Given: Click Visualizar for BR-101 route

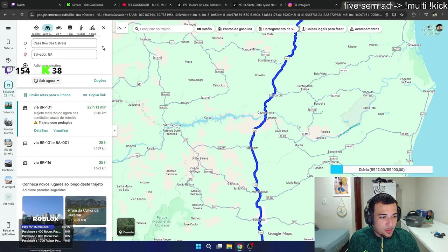Looking at the screenshot, I should (61, 131).
